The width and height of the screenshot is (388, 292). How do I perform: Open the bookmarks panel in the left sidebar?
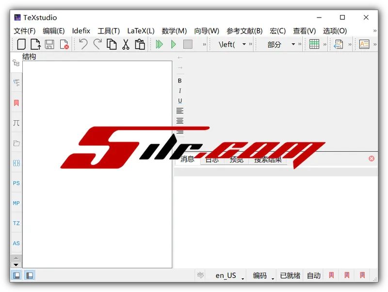point(16,103)
